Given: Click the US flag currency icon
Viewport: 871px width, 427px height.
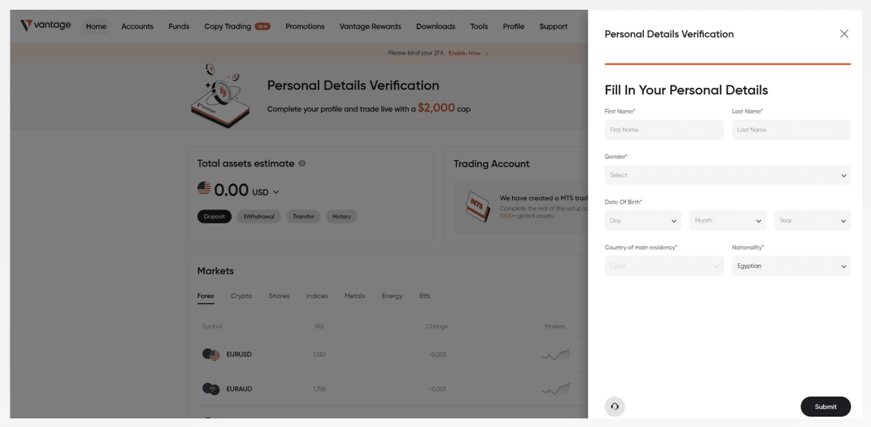Looking at the screenshot, I should [204, 187].
